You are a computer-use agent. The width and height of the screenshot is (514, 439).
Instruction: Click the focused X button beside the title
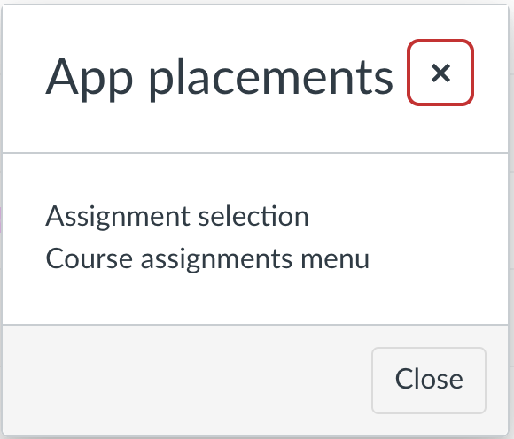click(440, 73)
